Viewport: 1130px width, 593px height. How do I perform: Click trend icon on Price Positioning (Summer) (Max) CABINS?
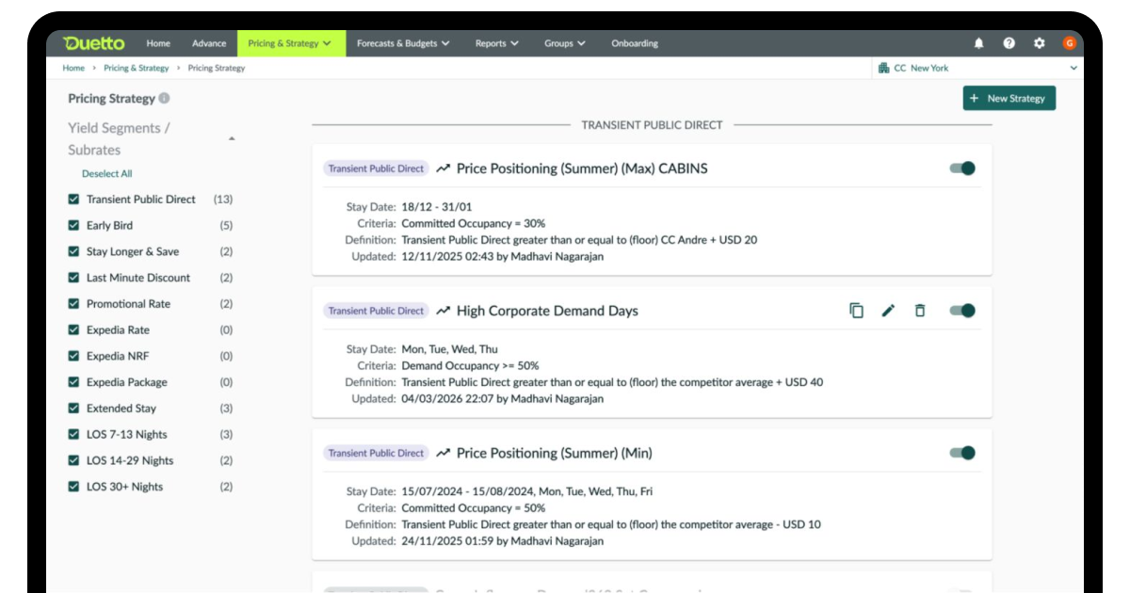point(444,168)
